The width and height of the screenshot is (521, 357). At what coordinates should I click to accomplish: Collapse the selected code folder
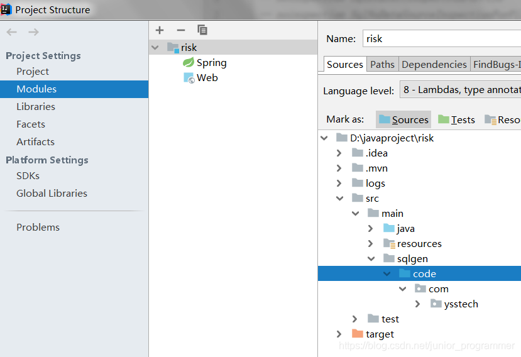[x=387, y=273]
